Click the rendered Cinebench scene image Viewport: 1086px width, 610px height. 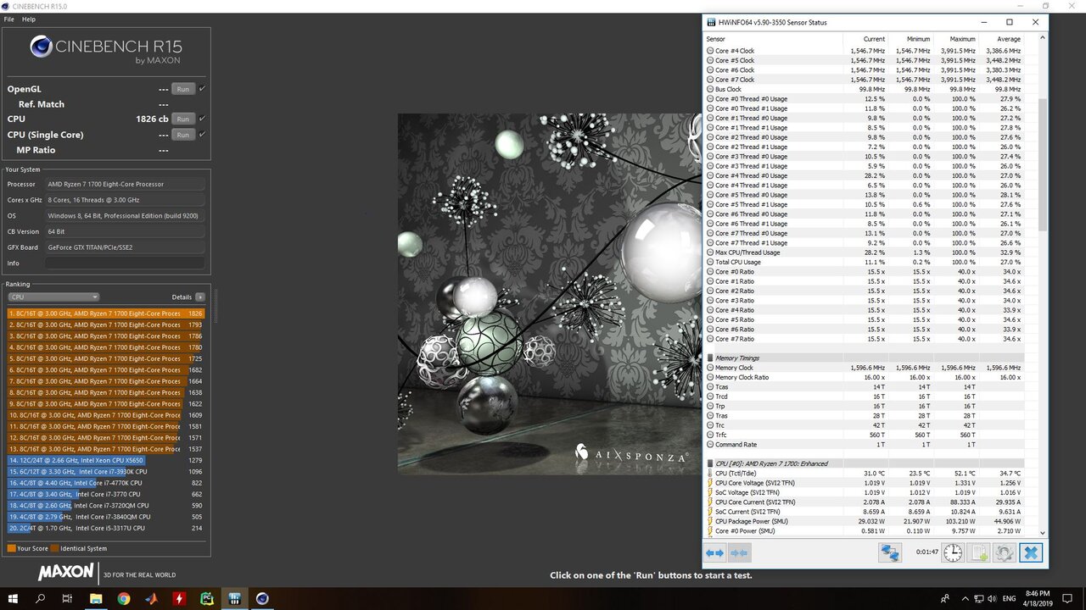click(550, 294)
